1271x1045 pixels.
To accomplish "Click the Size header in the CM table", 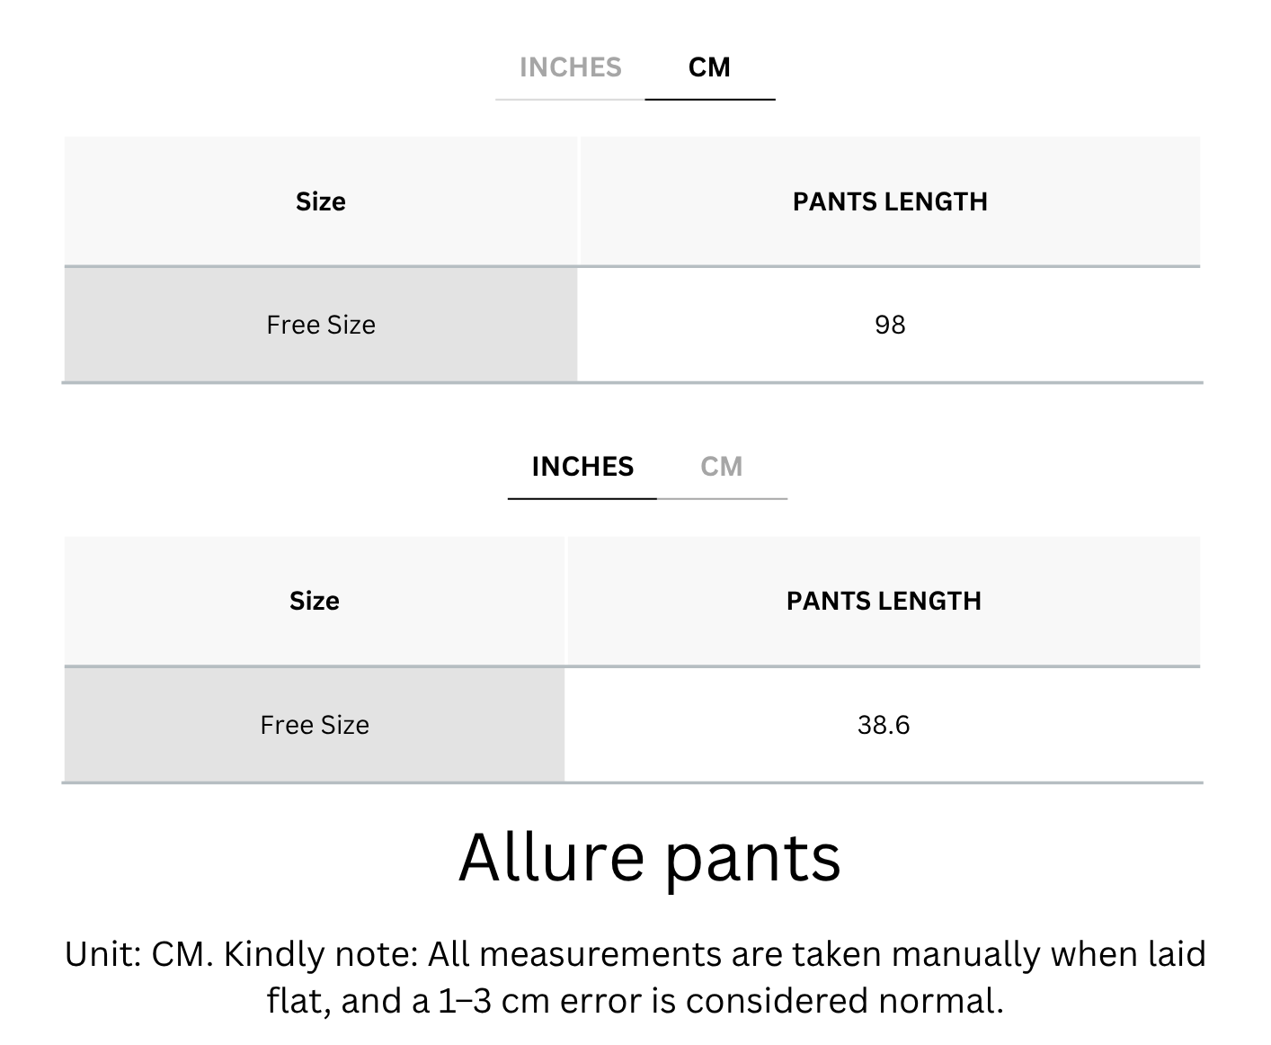I will pos(321,201).
